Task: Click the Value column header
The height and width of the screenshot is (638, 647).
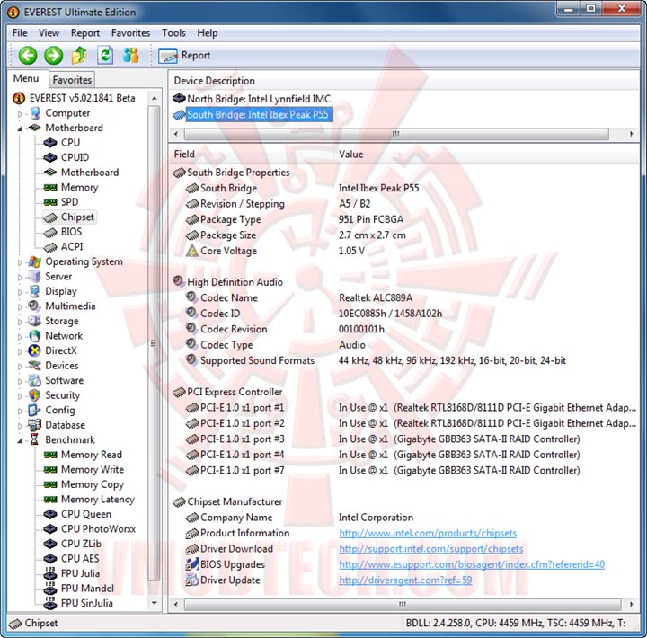Action: click(x=487, y=155)
